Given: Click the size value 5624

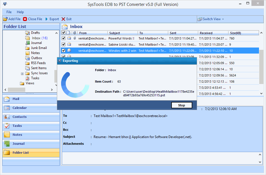Looking at the screenshot, I should [x=233, y=75].
